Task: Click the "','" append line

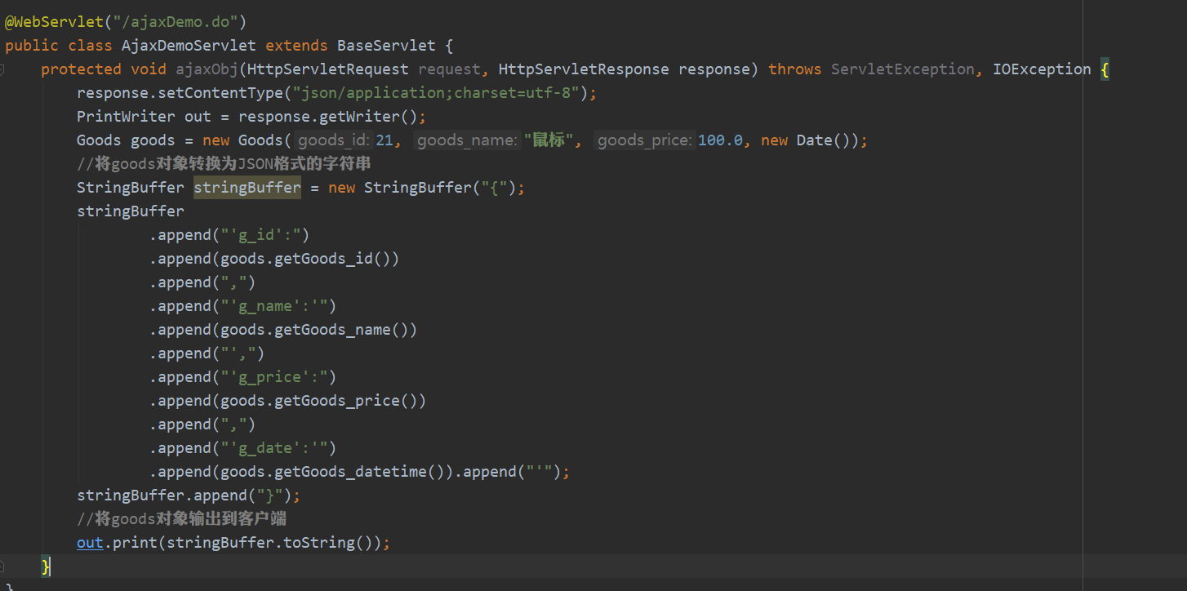Action: [x=207, y=353]
